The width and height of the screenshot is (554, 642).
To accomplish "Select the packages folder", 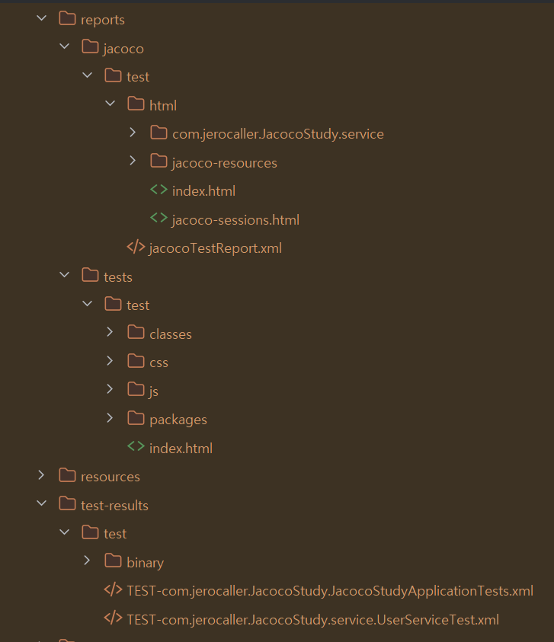I will click(178, 420).
